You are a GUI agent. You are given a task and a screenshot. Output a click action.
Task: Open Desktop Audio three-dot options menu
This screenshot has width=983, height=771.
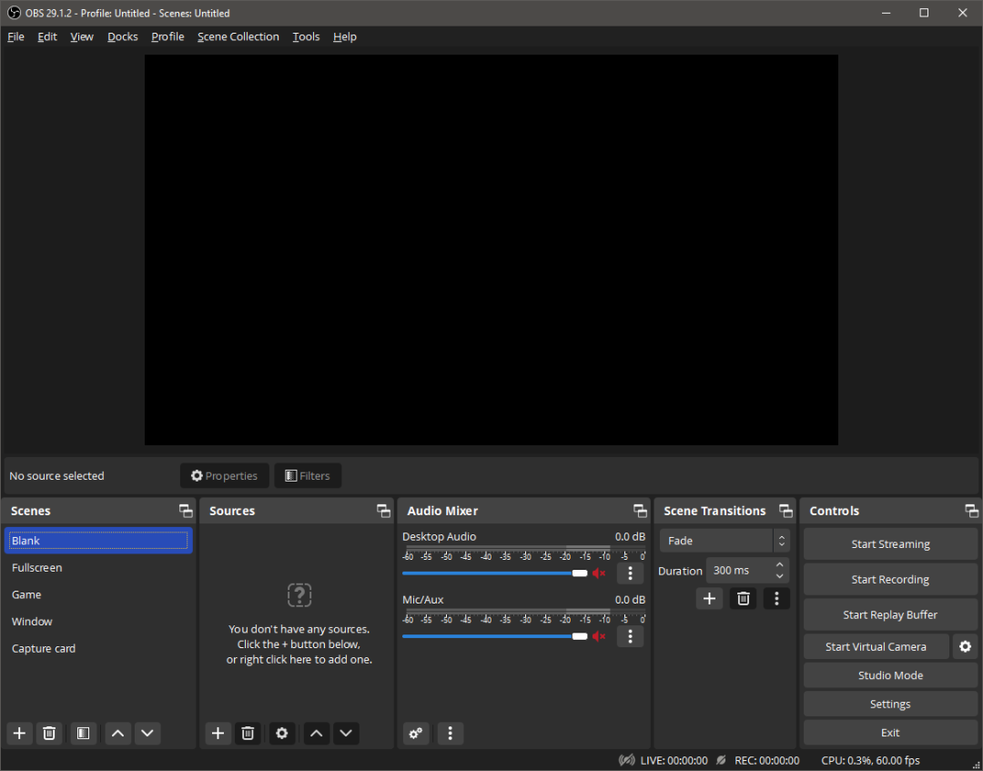click(x=630, y=573)
